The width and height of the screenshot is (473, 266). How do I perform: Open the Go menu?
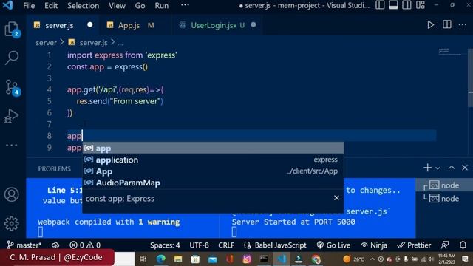point(140,6)
